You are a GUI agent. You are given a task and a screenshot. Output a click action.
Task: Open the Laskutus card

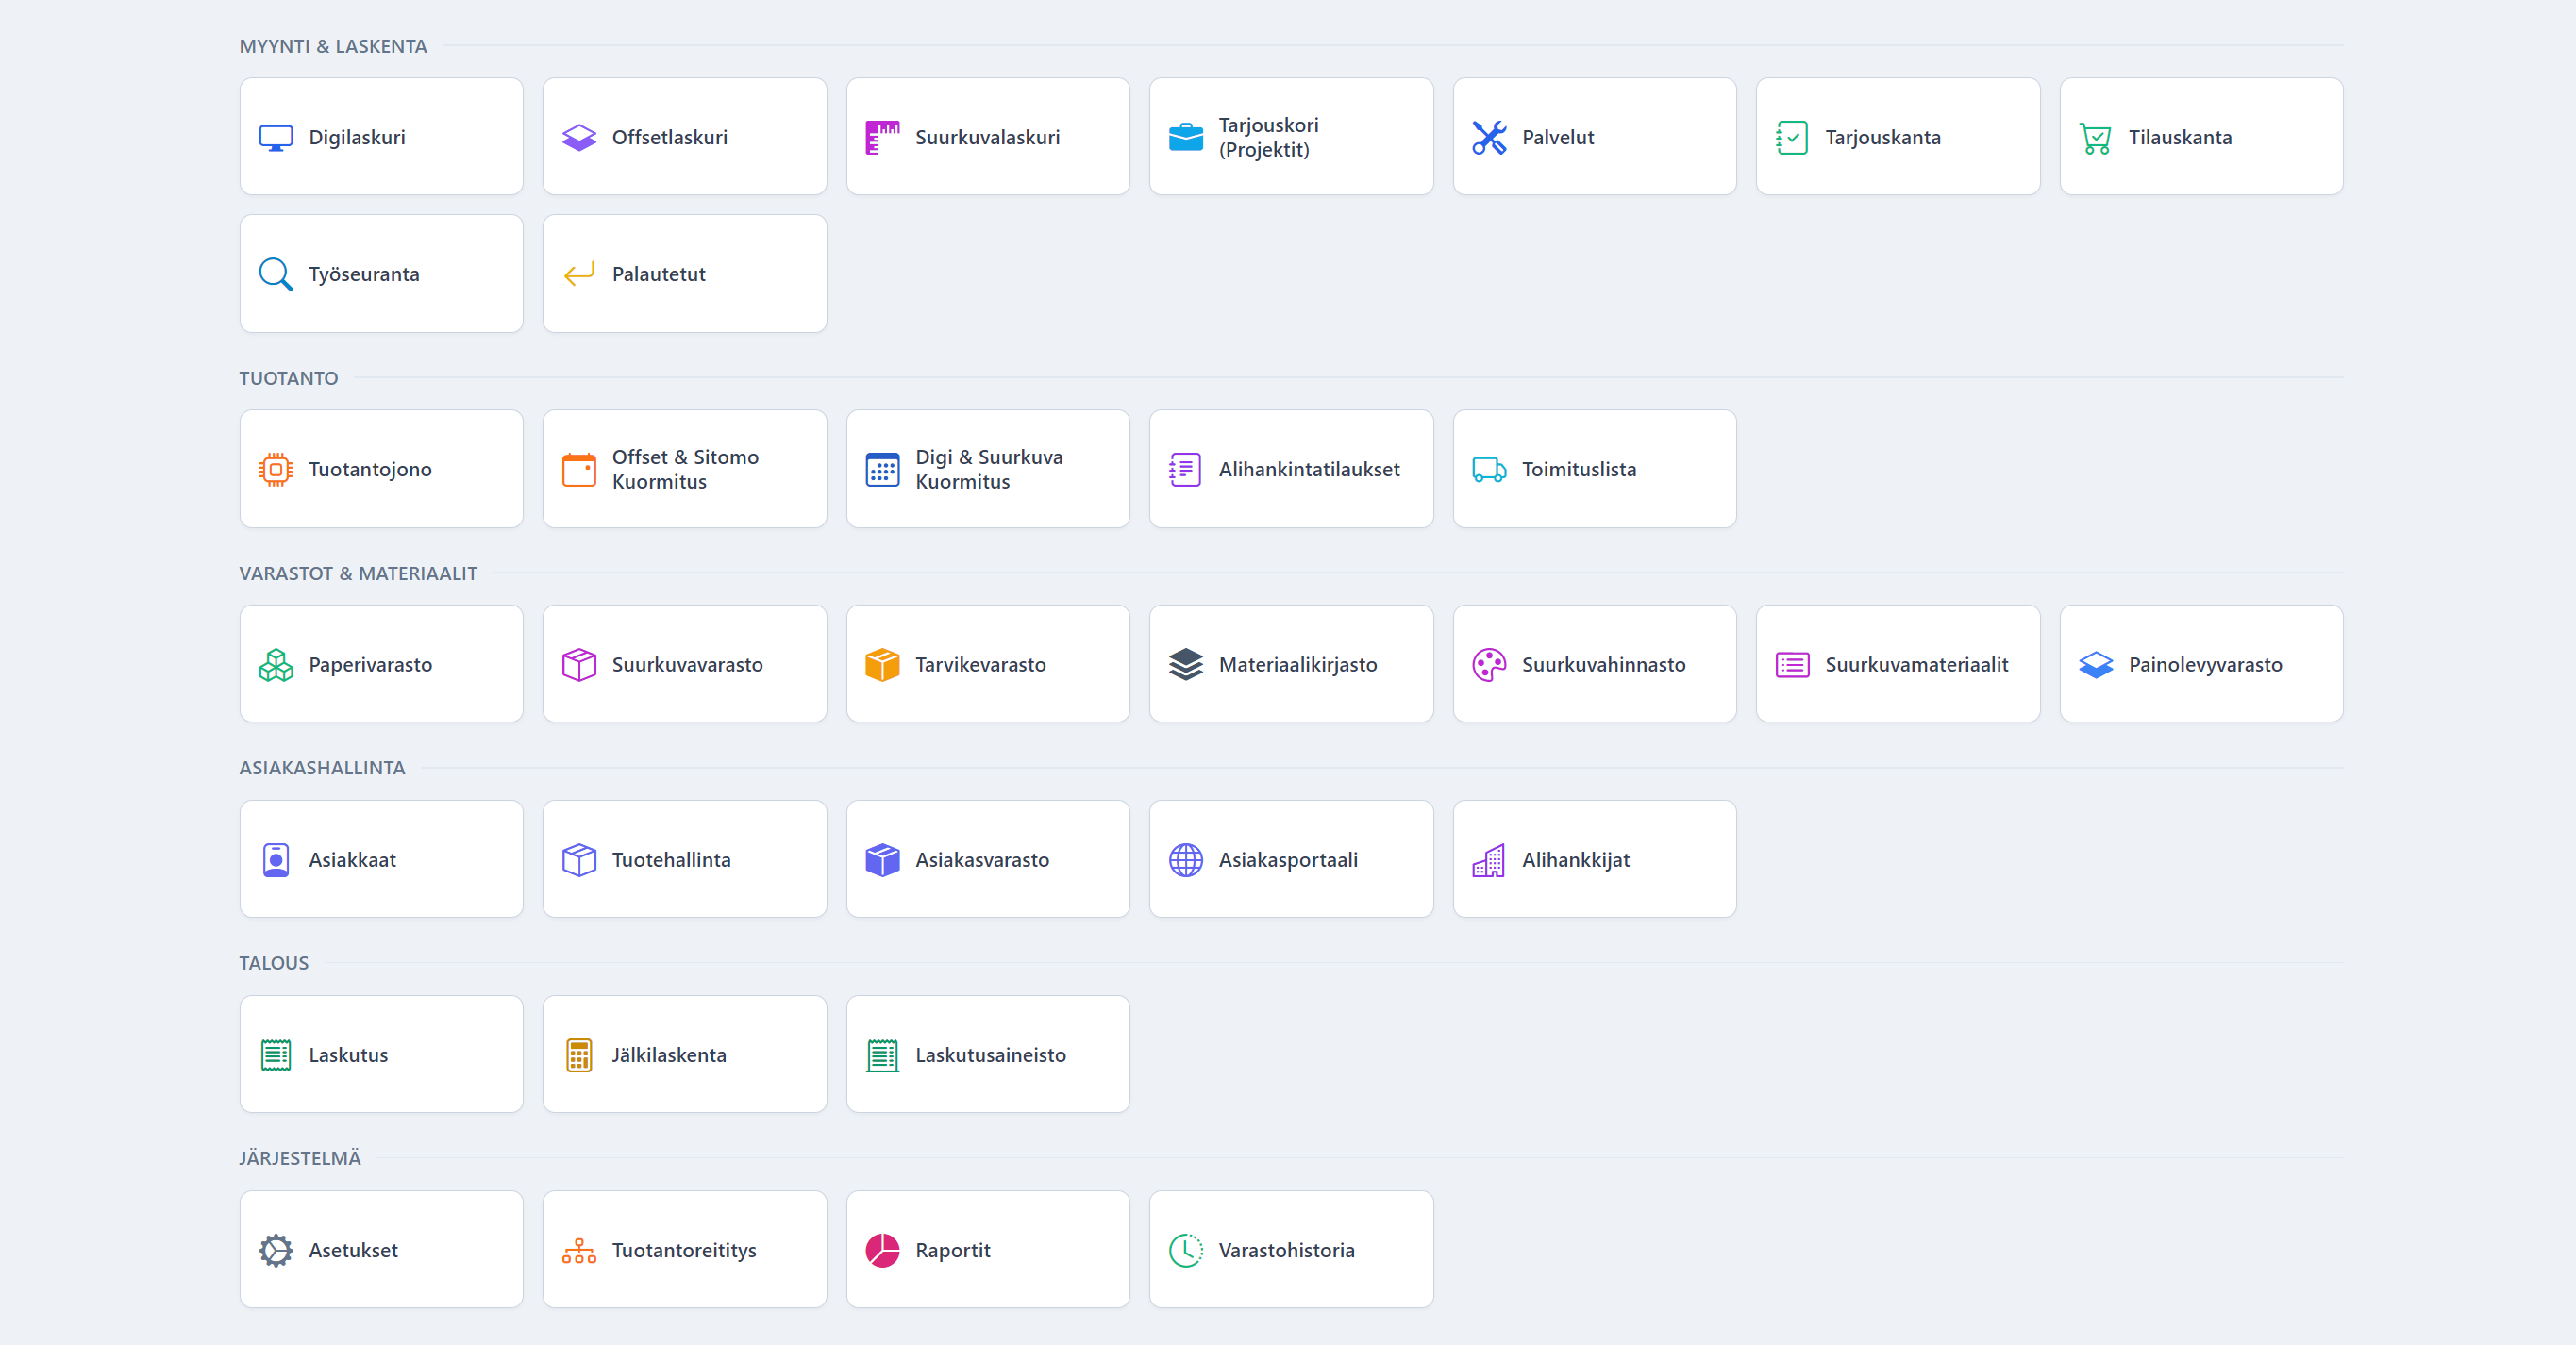[x=381, y=1054]
